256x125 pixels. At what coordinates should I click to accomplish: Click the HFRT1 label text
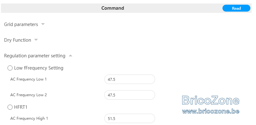[21, 107]
